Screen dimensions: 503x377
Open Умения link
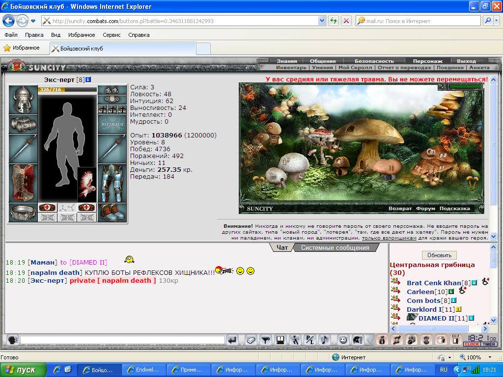coord(322,67)
